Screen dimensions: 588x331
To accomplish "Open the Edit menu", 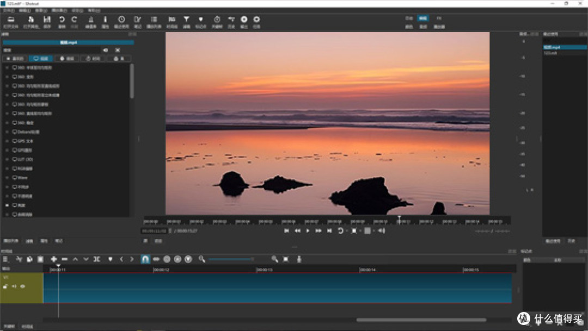I will click(24, 10).
